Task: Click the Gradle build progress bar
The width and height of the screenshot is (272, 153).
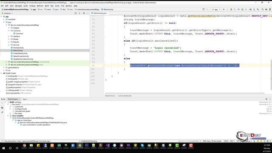Action: (188, 141)
